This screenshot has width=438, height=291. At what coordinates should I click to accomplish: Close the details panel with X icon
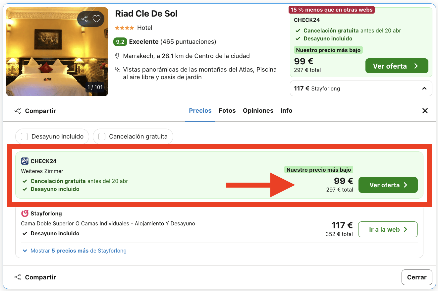425,111
